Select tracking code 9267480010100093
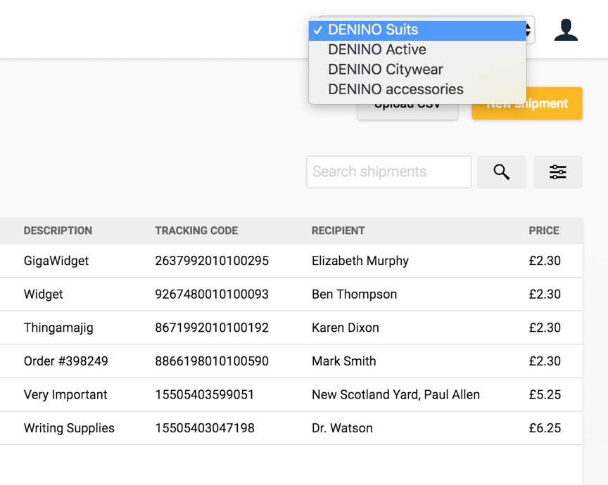Viewport: 608px width, 485px height. coord(212,295)
